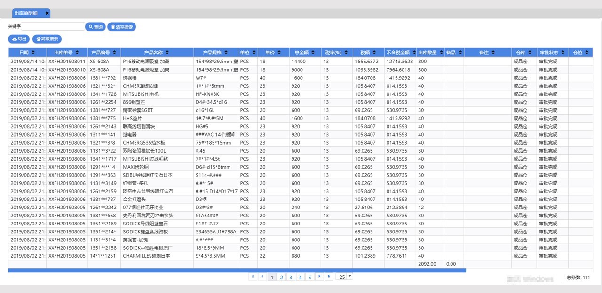
Task: Sort by 出库数量 column sort icon
Action: point(440,53)
